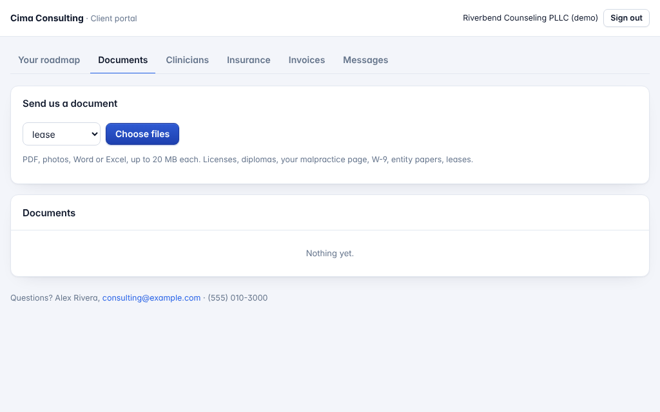This screenshot has height=412, width=660.
Task: Click the Documents section heading in card
Action: click(x=49, y=213)
